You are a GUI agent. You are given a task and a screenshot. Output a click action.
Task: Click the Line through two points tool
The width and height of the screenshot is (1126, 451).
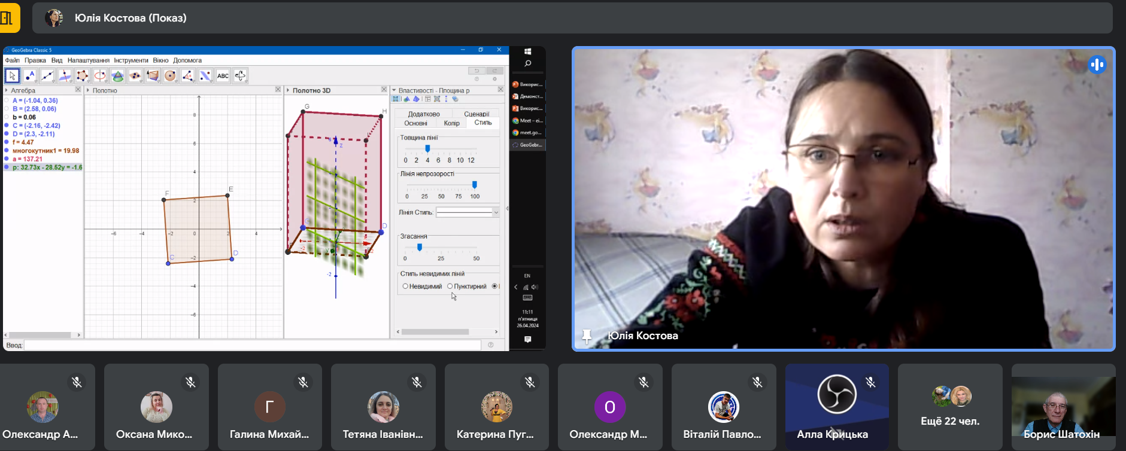point(47,76)
